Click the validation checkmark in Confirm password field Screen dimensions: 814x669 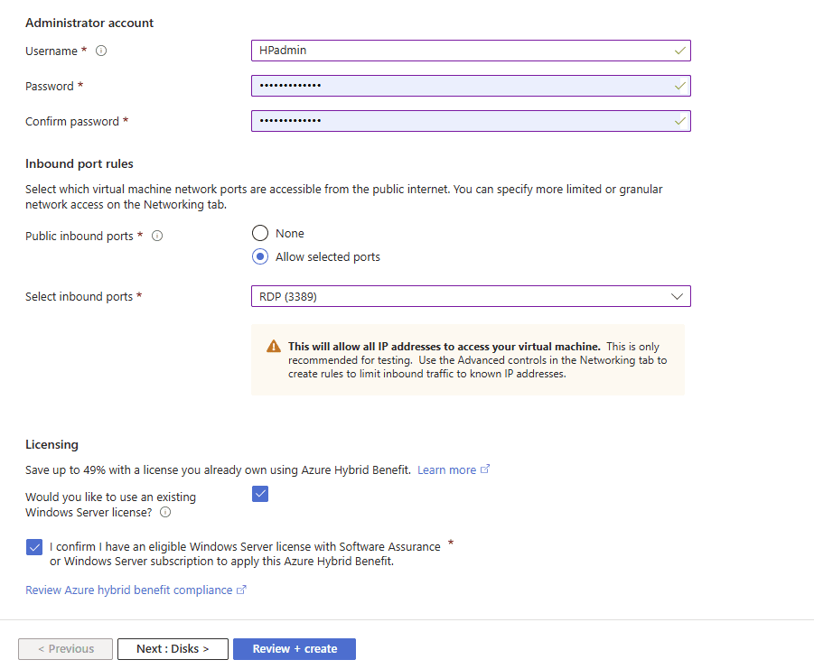pos(679,121)
